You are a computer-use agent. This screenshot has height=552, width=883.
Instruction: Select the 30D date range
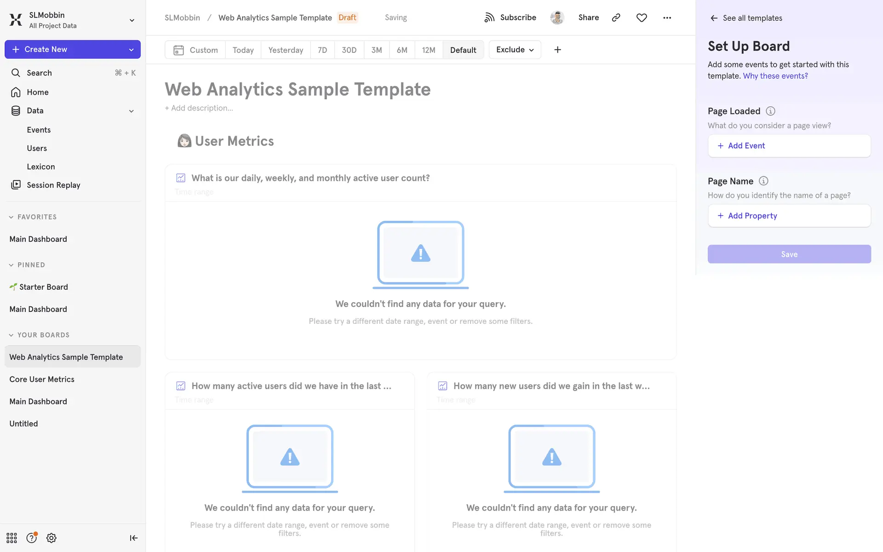(349, 50)
